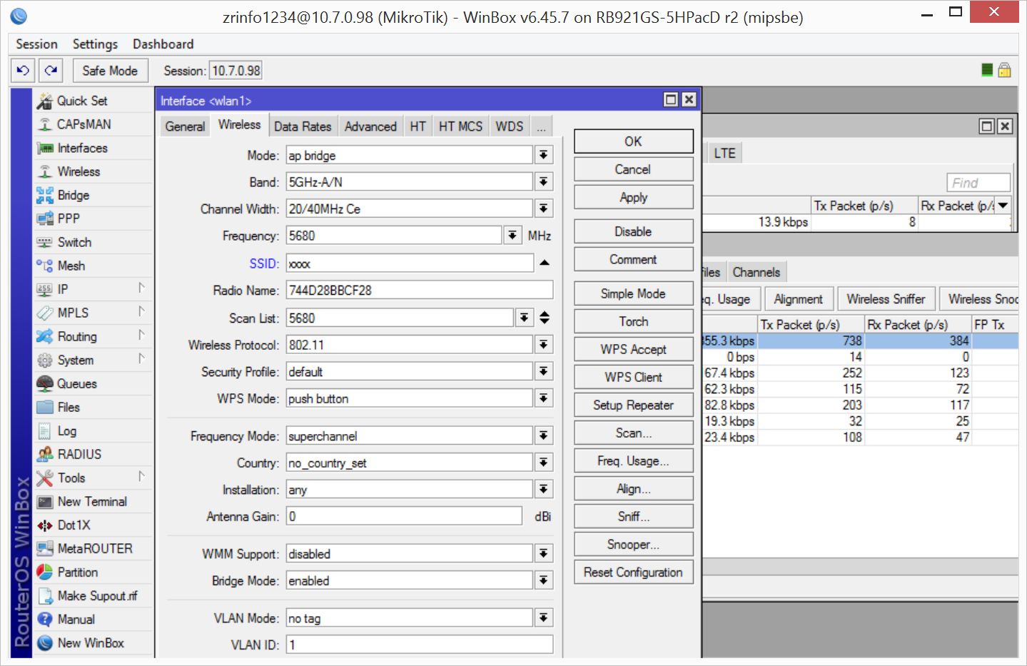
Task: Open the Installation dropdown
Action: (x=544, y=489)
